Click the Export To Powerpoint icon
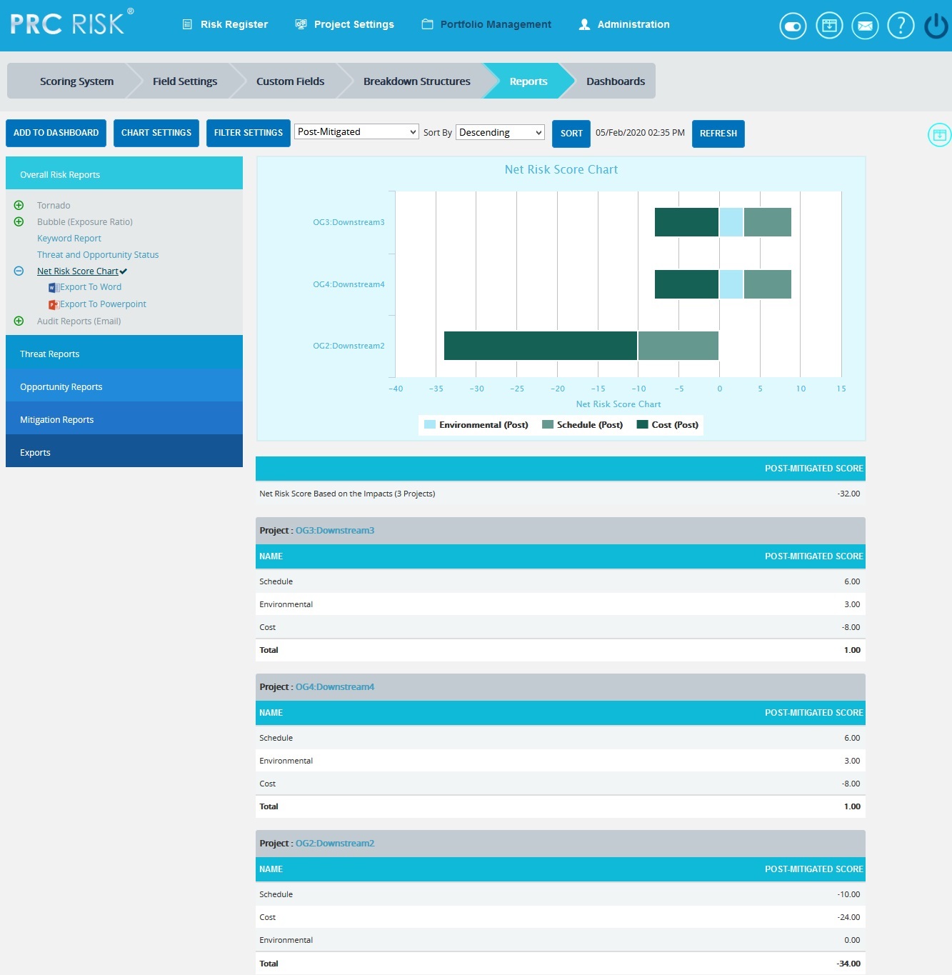This screenshot has width=952, height=975. coord(54,304)
